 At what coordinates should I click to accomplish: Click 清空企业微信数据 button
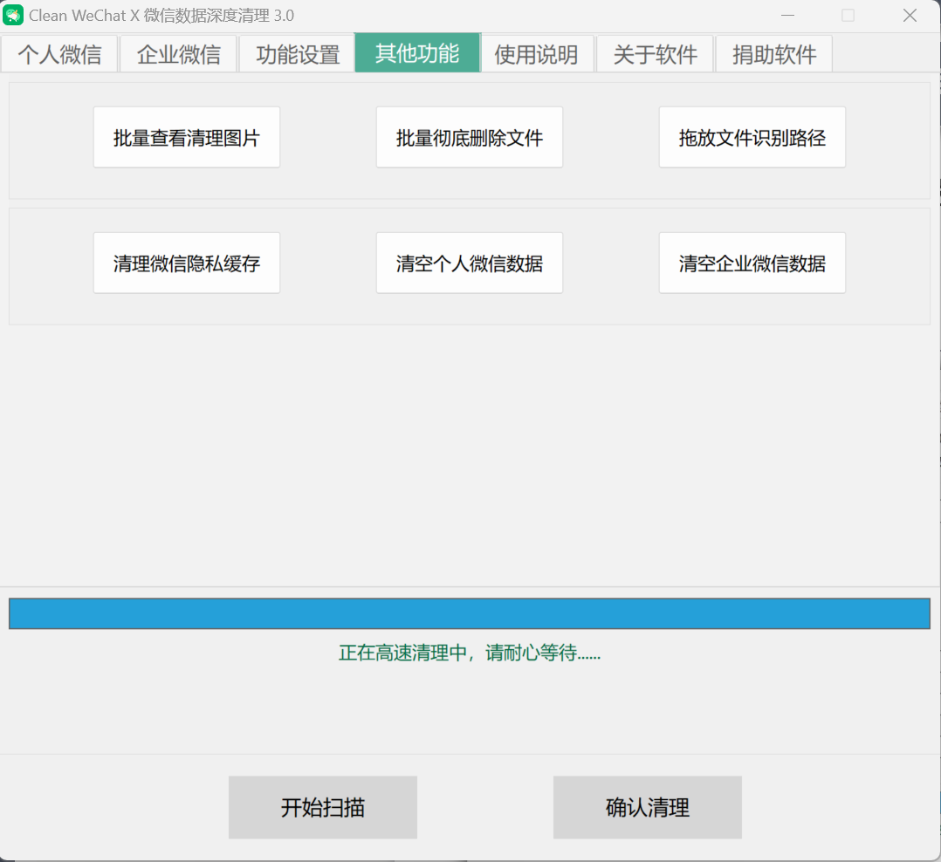[752, 263]
